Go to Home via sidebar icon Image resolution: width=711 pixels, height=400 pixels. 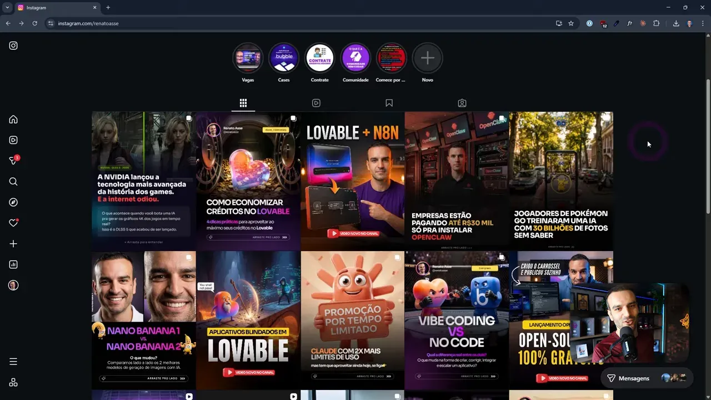(x=13, y=119)
